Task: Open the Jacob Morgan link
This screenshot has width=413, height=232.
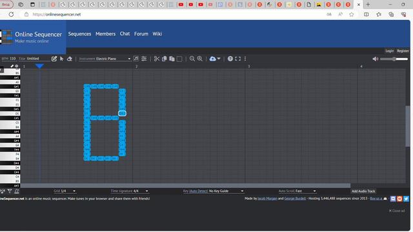Action: click(x=267, y=198)
